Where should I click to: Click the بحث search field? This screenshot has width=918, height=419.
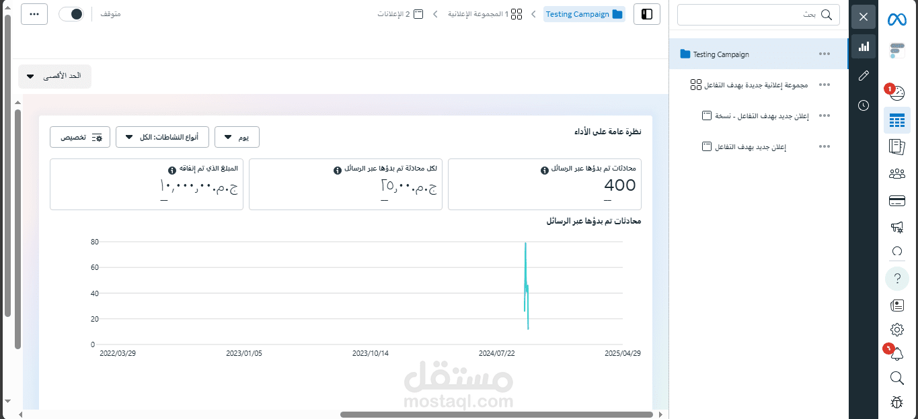[759, 14]
